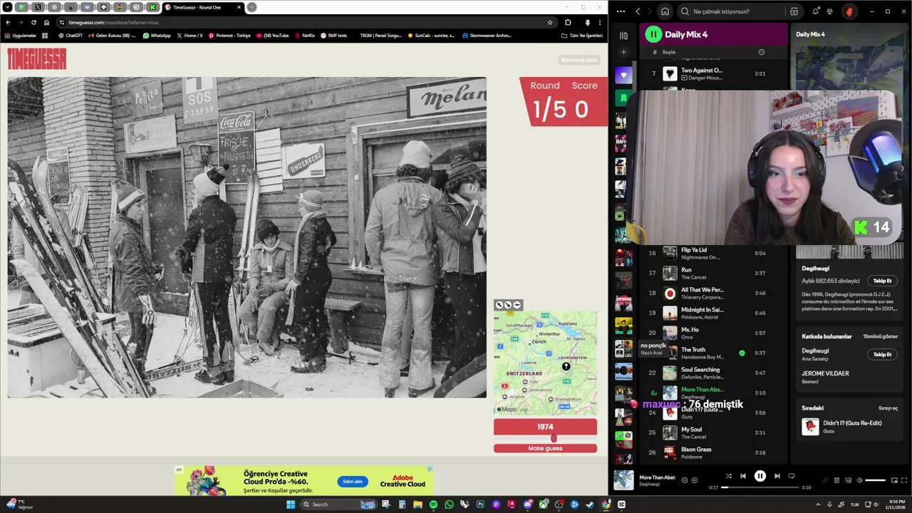Open Spotify miniplayer
This screenshot has width=912, height=513.
[895, 480]
